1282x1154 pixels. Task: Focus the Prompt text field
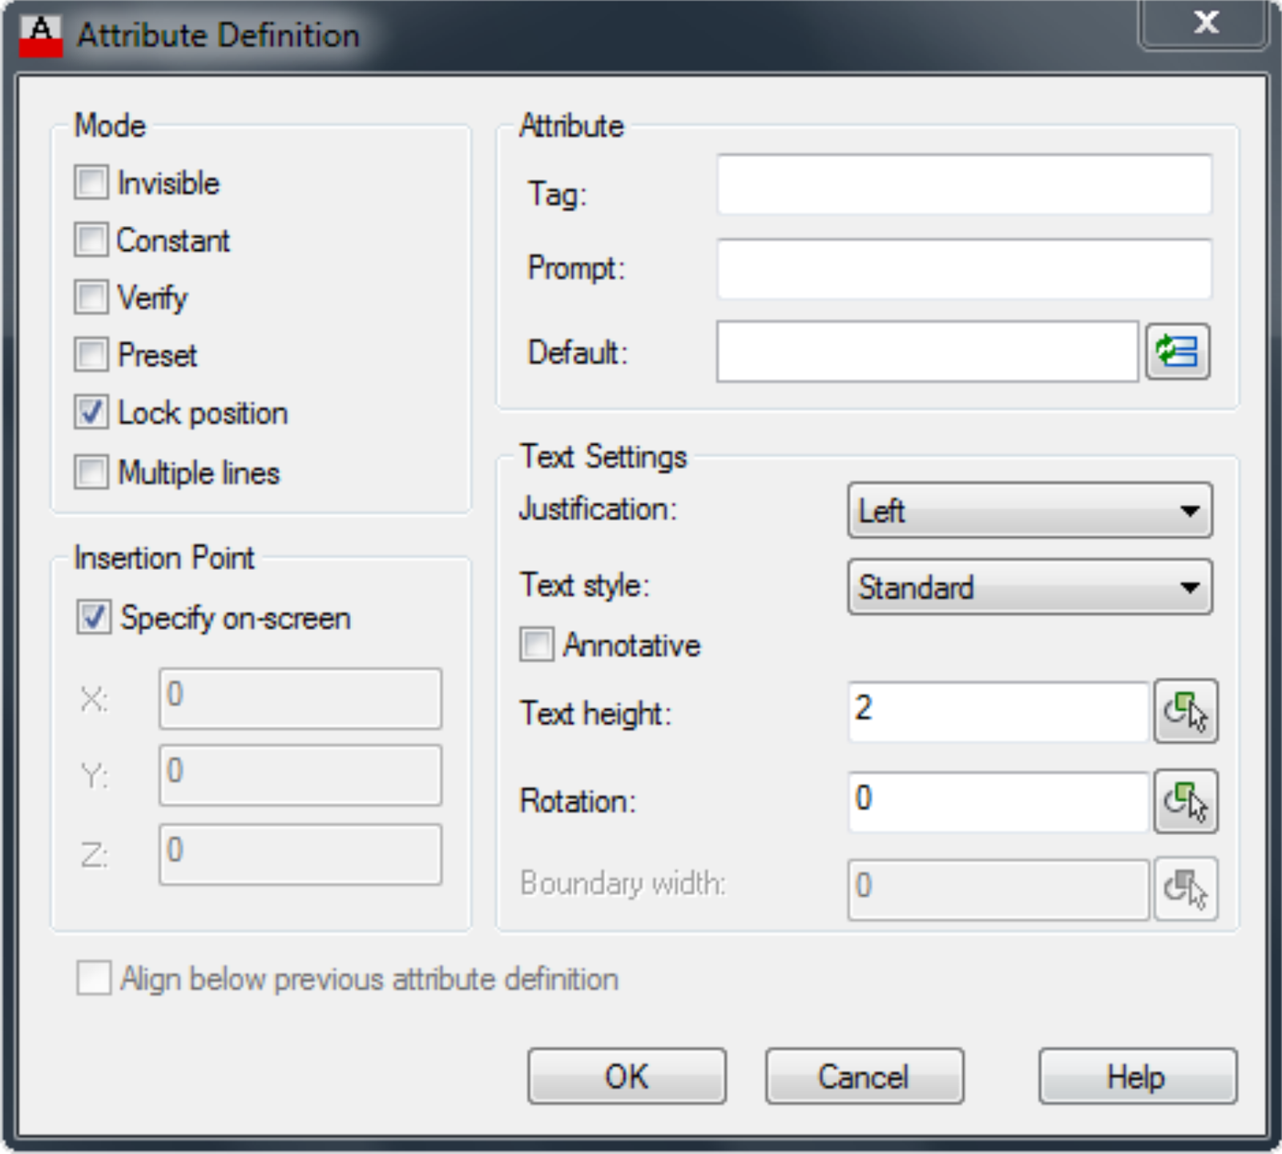point(964,268)
